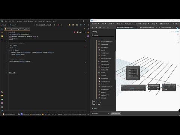The width and height of the screenshot is (180, 135).
Task: Click the Watch node on canvas
Action: pos(133,73)
